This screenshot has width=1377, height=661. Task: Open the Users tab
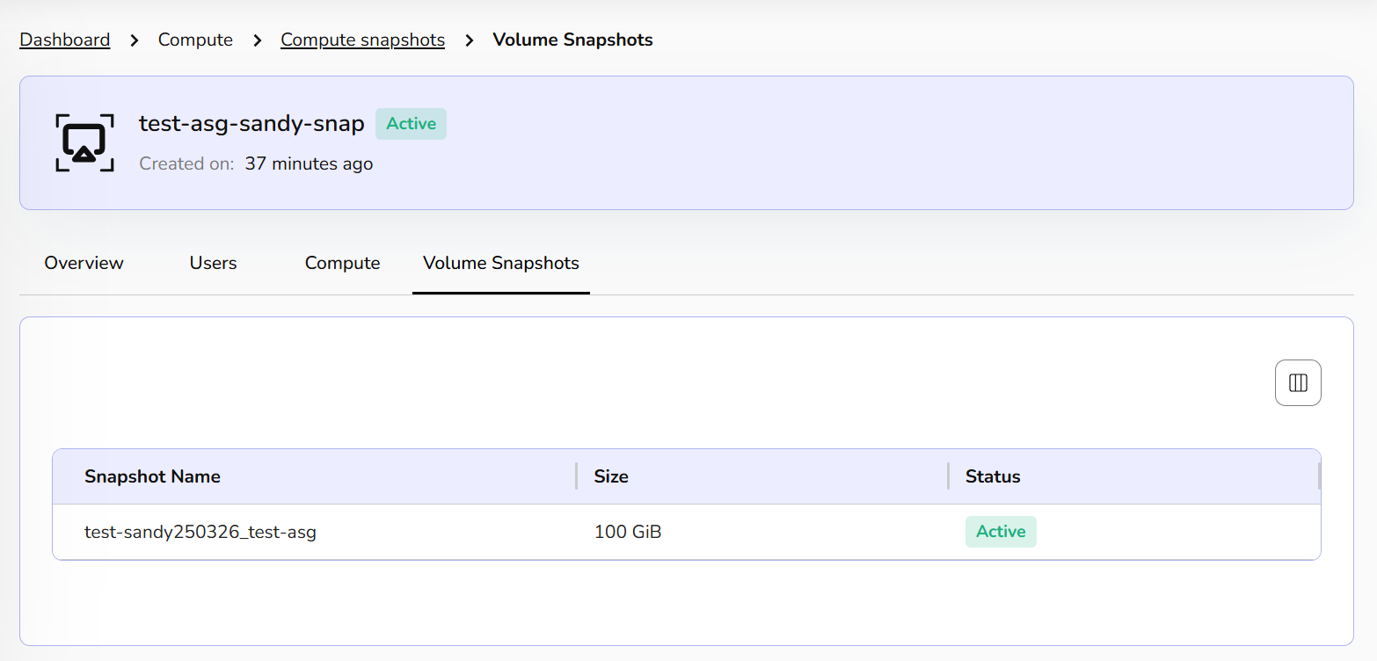click(213, 264)
